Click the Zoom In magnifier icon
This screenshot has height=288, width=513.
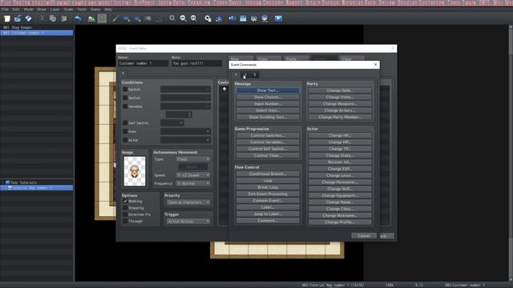tap(172, 18)
